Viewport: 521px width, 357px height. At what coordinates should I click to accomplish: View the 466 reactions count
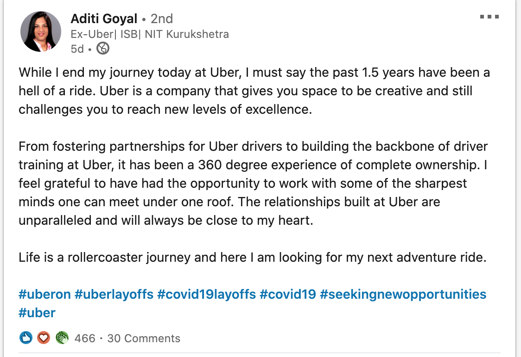[x=85, y=338]
